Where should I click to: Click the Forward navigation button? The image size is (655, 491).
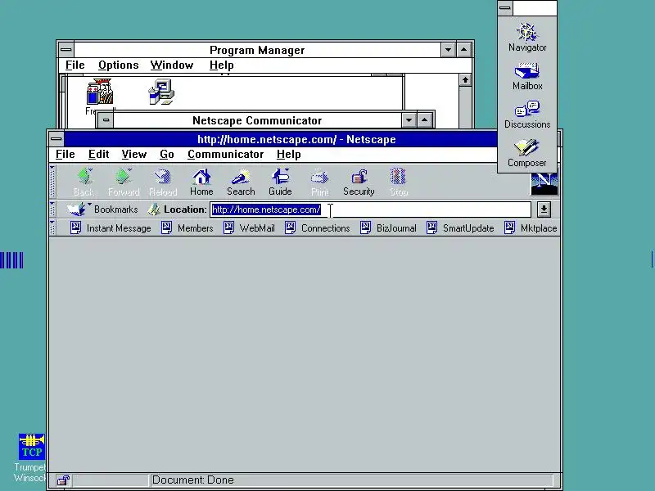pos(124,182)
